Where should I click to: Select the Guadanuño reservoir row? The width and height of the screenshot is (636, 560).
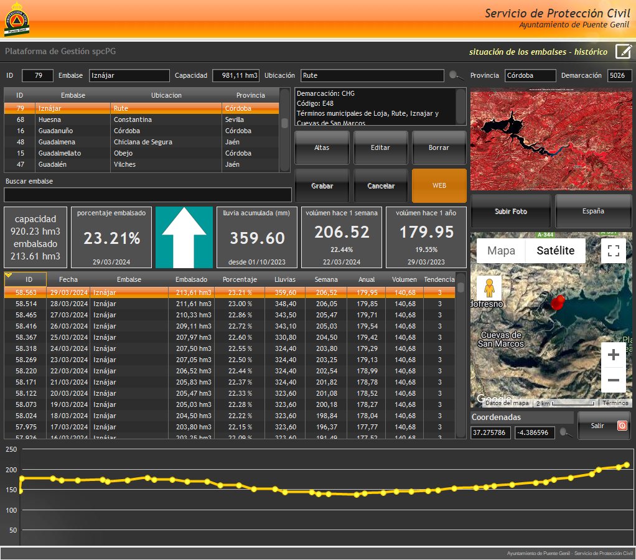click(x=141, y=131)
